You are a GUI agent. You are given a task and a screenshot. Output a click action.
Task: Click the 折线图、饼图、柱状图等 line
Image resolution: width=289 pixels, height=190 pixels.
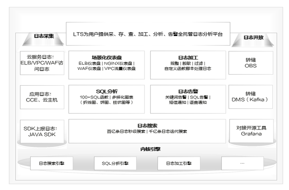pyautogui.click(x=107, y=102)
